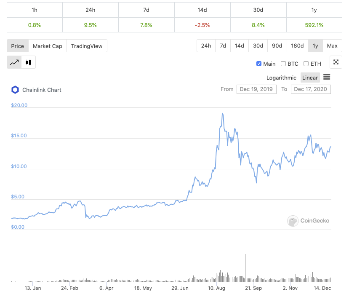Open chart hamburger export menu

(327, 77)
